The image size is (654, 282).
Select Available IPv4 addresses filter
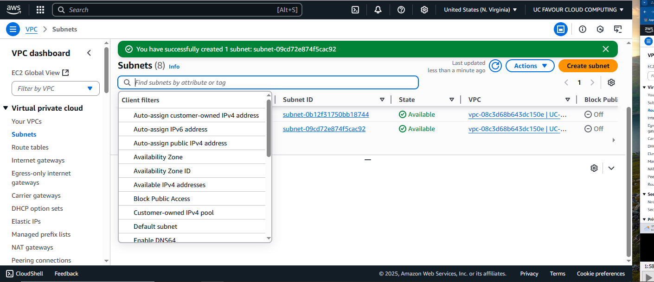[x=192, y=185]
